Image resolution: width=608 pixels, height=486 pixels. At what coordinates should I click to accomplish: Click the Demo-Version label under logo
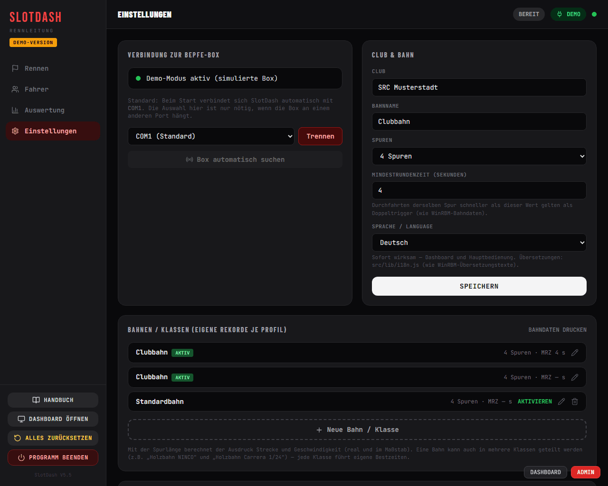[33, 43]
